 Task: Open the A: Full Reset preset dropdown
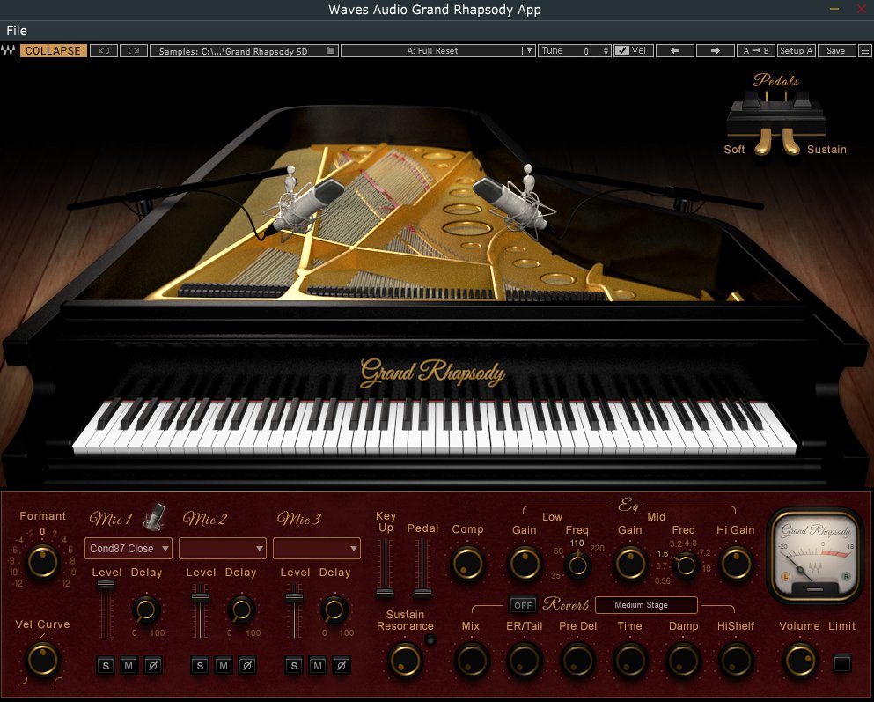(438, 51)
